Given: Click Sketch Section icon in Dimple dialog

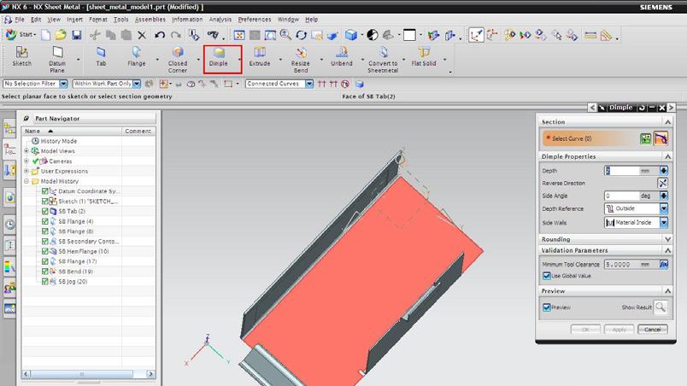Looking at the screenshot, I should (x=645, y=138).
